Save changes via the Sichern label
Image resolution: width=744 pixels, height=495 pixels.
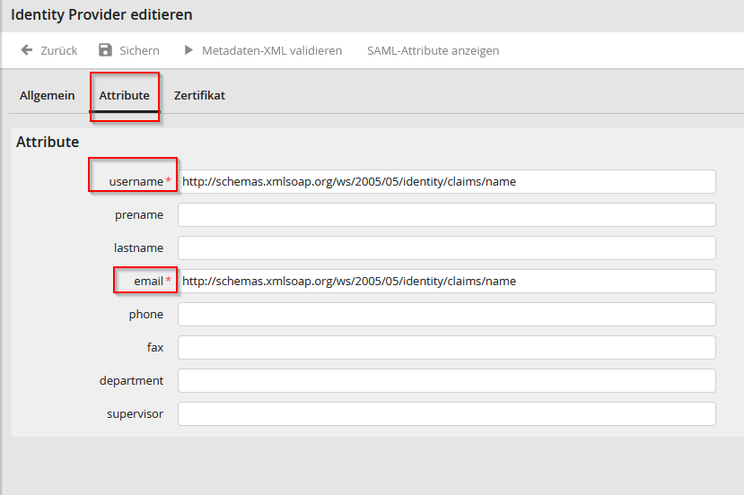(x=139, y=50)
